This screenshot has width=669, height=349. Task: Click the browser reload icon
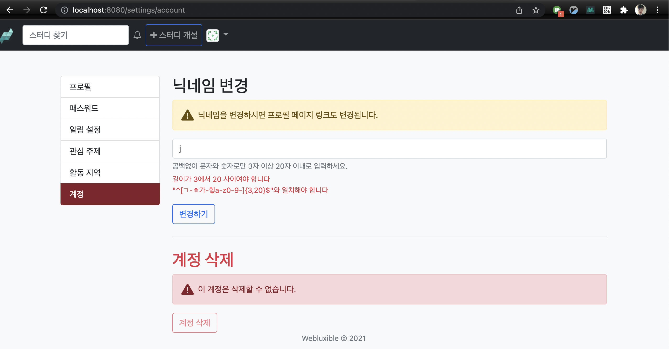(x=43, y=10)
